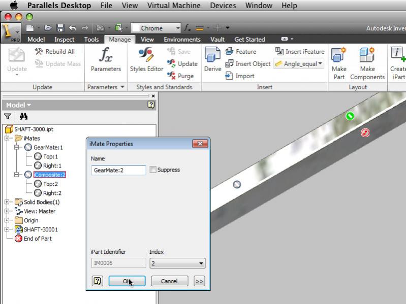Switch to the Environments ribbon tab
The height and width of the screenshot is (304, 406).
tap(182, 39)
